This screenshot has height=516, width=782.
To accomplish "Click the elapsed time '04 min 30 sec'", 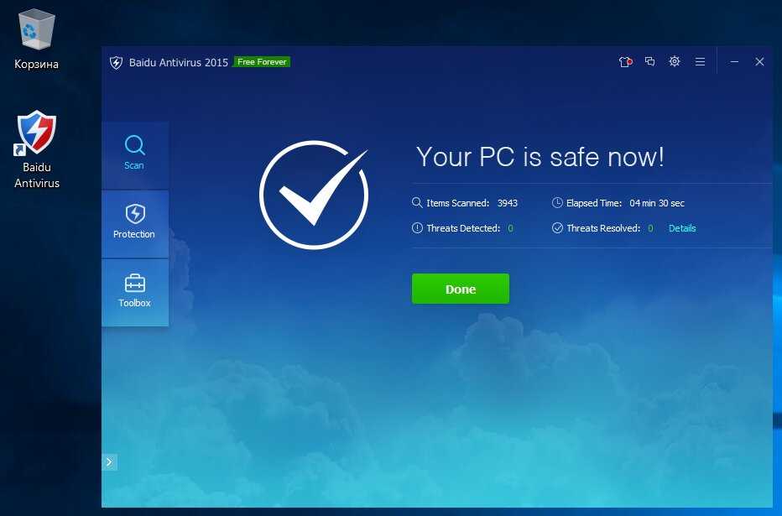I will (657, 203).
